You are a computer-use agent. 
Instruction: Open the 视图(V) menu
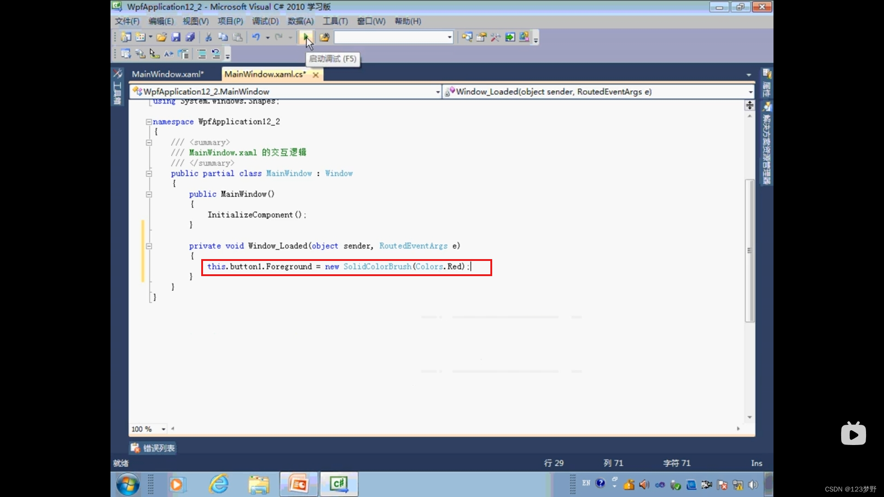coord(196,21)
